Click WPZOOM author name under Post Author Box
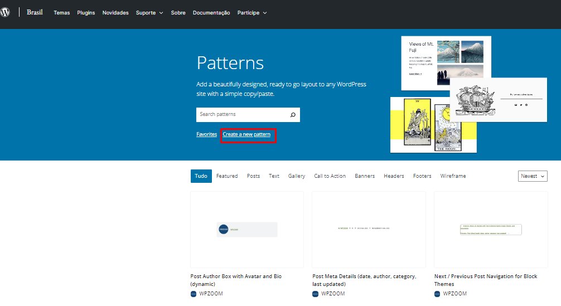Image resolution: width=561 pixels, height=306 pixels. coord(211,294)
